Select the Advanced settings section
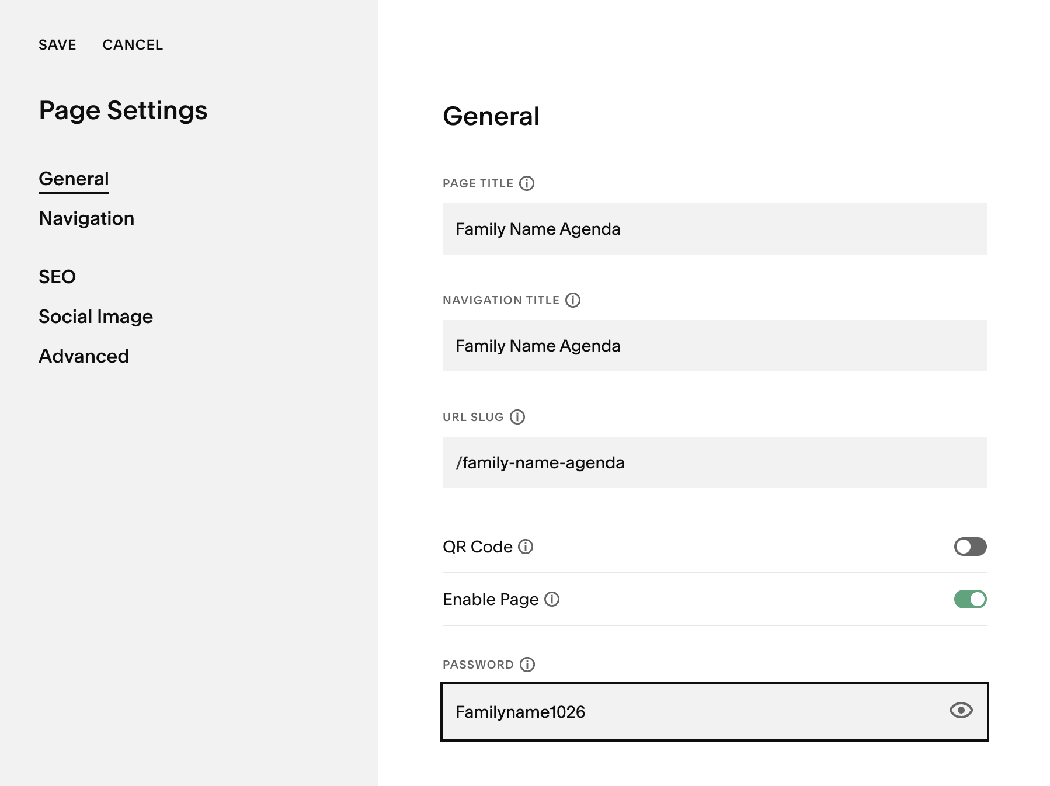 (84, 356)
